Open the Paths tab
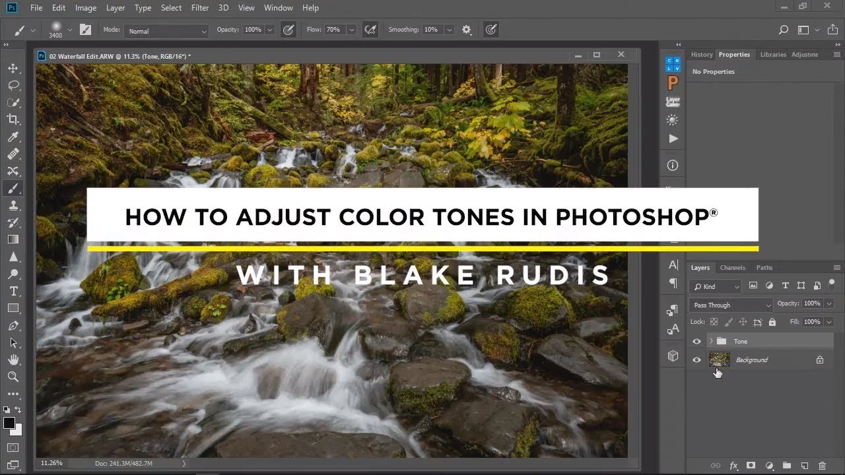The height and width of the screenshot is (475, 845). coord(764,268)
